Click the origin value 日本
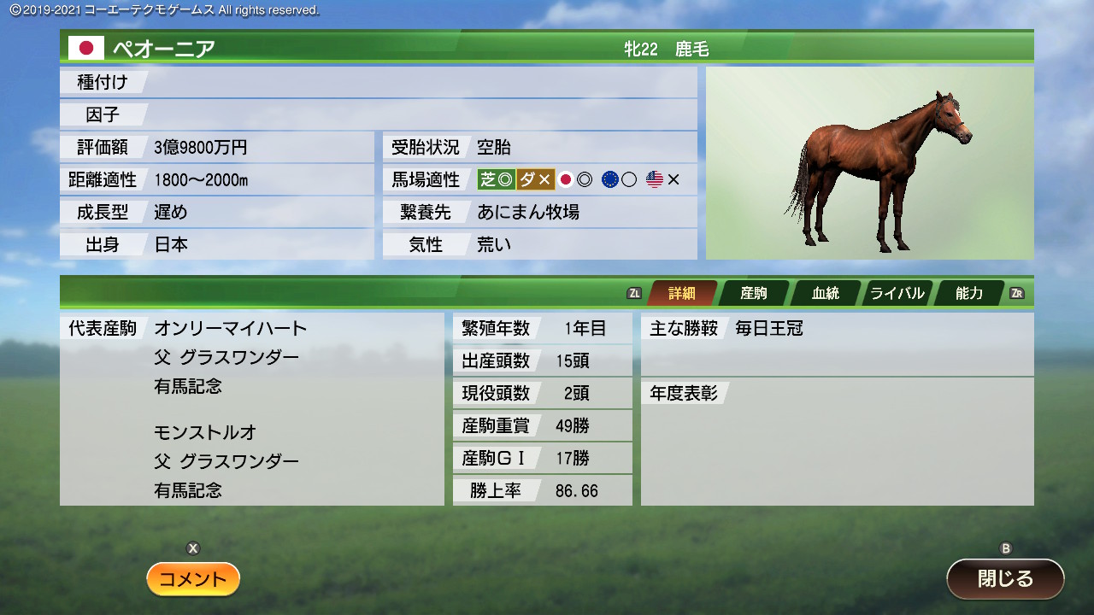The width and height of the screenshot is (1094, 615). pyautogui.click(x=171, y=244)
